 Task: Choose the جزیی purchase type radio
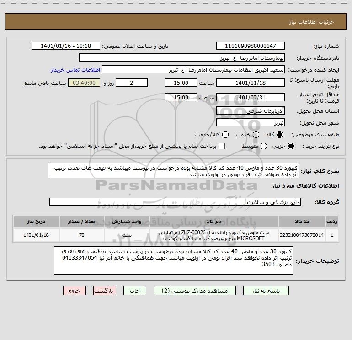point(290,146)
